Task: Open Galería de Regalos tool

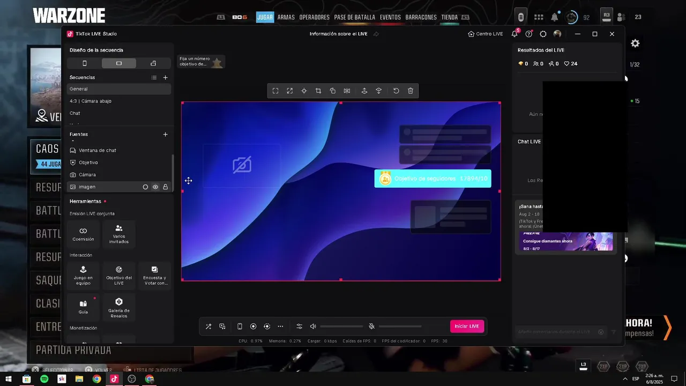Action: [x=119, y=307]
